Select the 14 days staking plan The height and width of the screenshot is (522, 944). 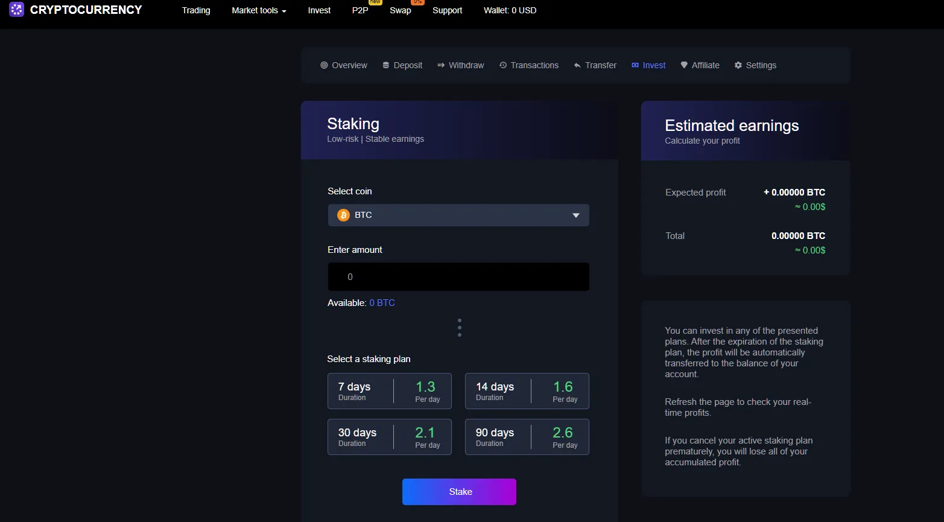527,391
